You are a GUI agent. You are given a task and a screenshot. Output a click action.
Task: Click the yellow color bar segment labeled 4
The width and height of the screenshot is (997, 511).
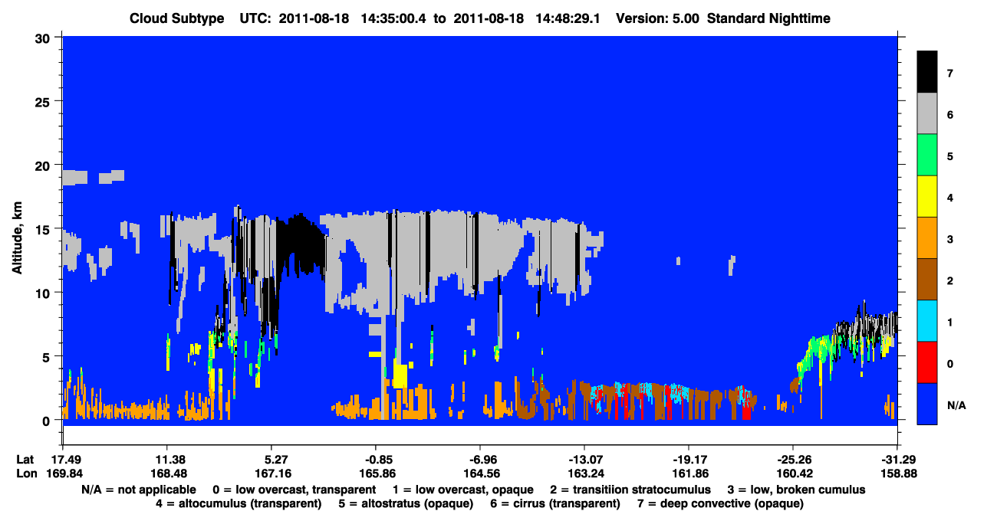click(x=927, y=196)
